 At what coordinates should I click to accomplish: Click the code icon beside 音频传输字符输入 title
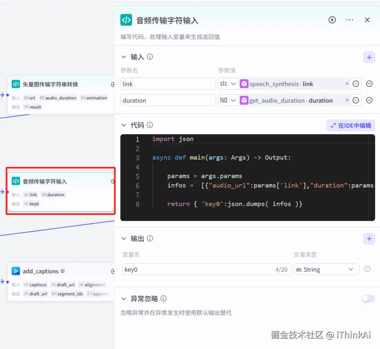click(x=126, y=20)
